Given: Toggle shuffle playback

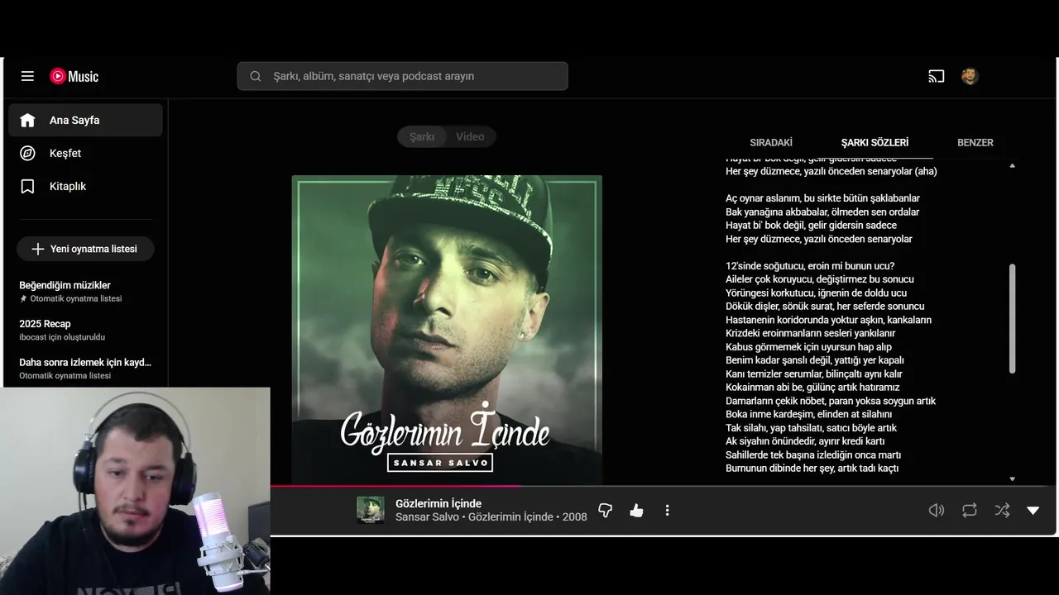Looking at the screenshot, I should tap(1002, 511).
